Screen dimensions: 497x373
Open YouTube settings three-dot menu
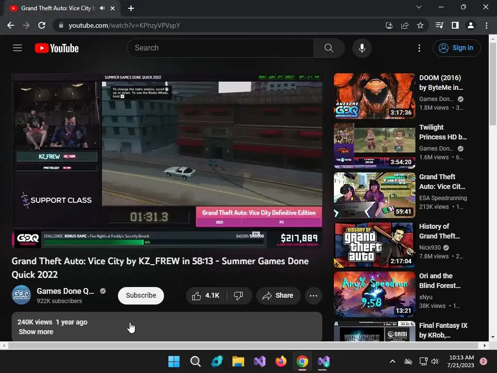coord(419,48)
